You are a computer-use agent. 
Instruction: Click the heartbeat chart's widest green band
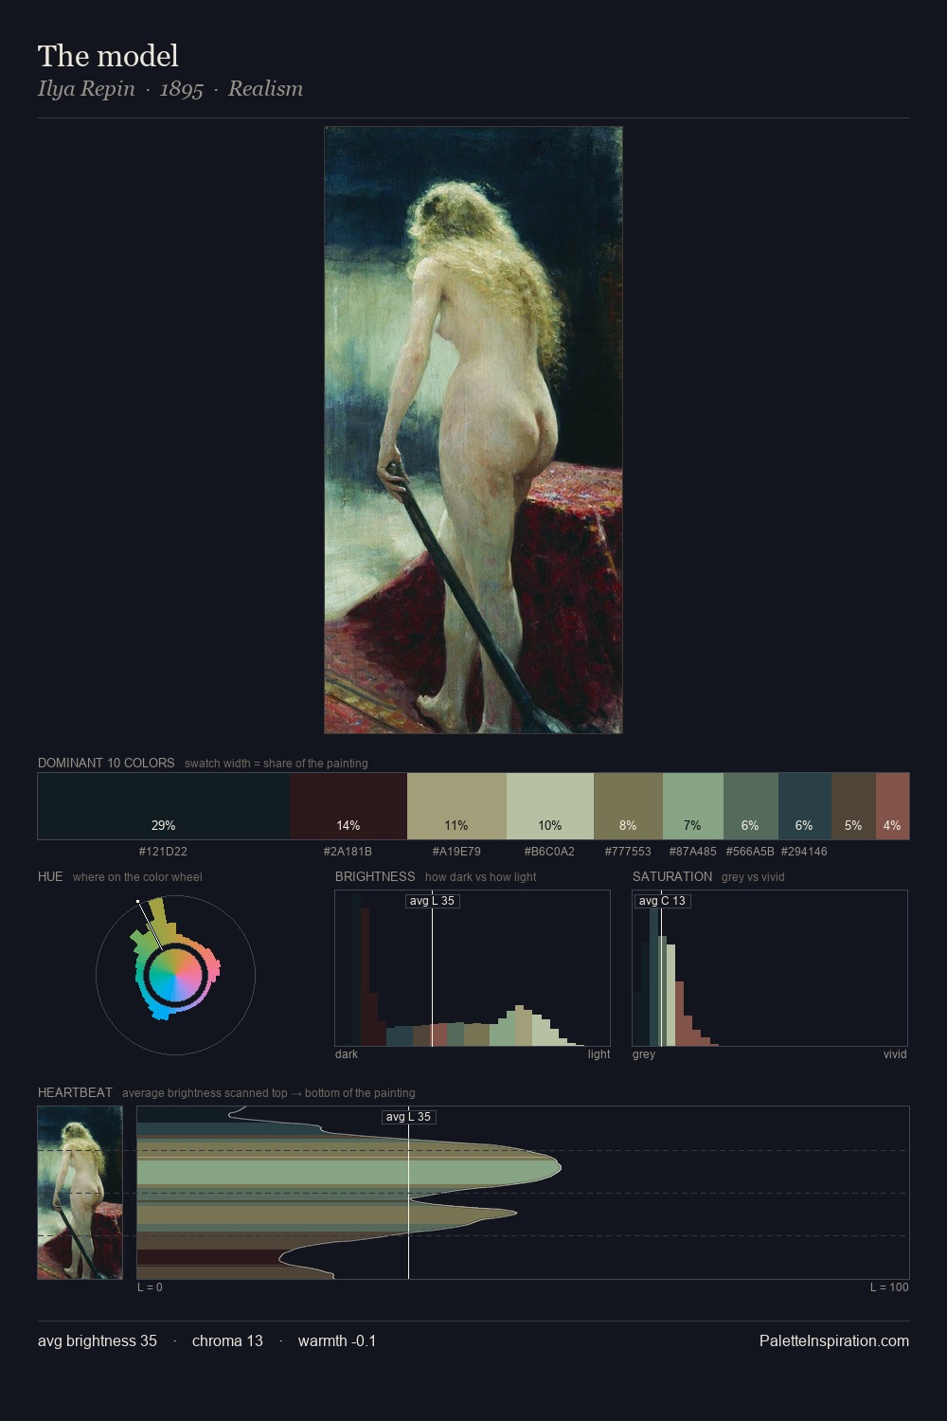(348, 1173)
